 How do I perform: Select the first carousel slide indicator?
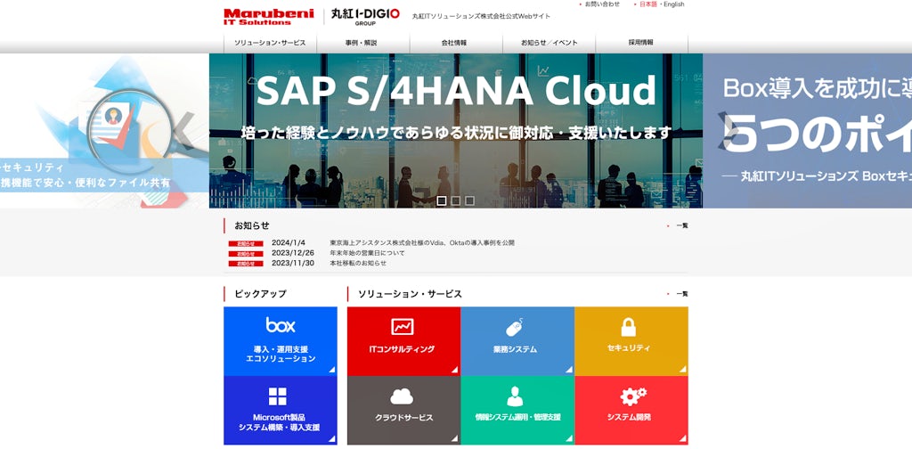[x=441, y=200]
